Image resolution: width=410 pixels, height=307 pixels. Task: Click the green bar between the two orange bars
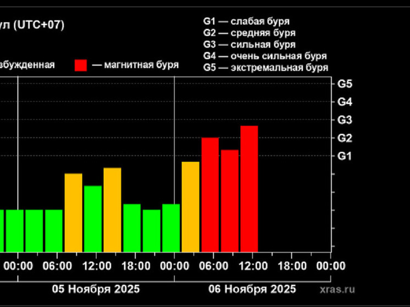click(x=93, y=218)
